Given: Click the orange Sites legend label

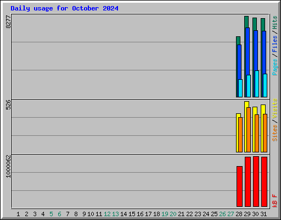Looking at the screenshot, I should click(274, 133).
